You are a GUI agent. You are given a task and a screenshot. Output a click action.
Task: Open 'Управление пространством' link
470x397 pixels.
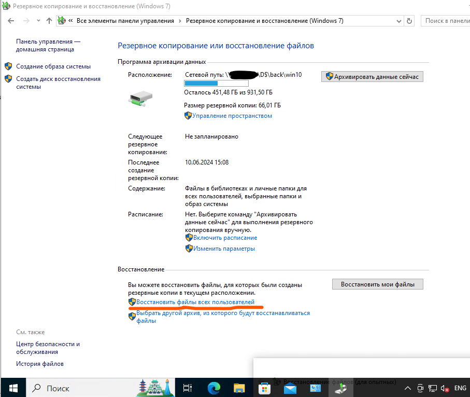[x=232, y=116]
